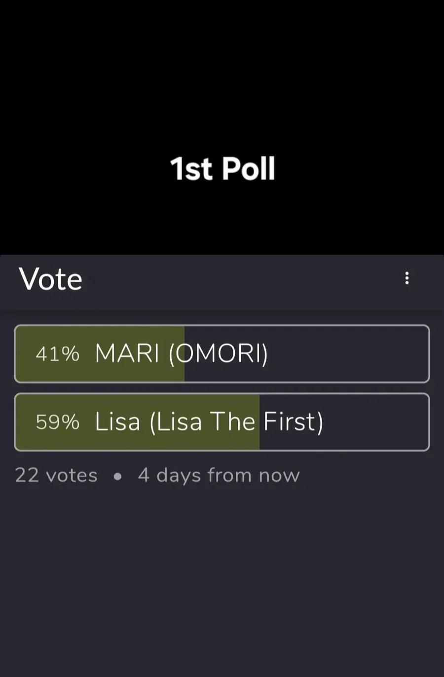Click the word "First)" in Lisa option
The width and height of the screenshot is (444, 677).
click(x=293, y=422)
